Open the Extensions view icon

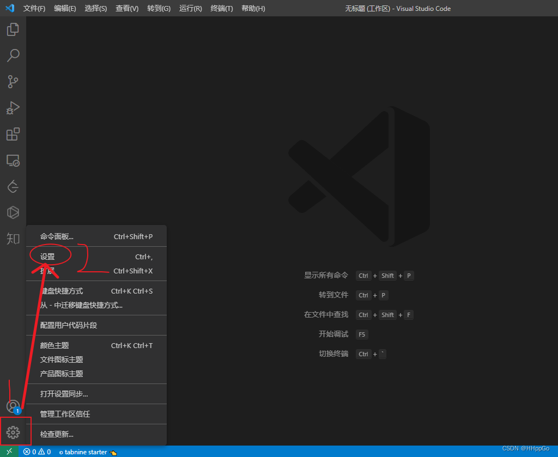13,134
